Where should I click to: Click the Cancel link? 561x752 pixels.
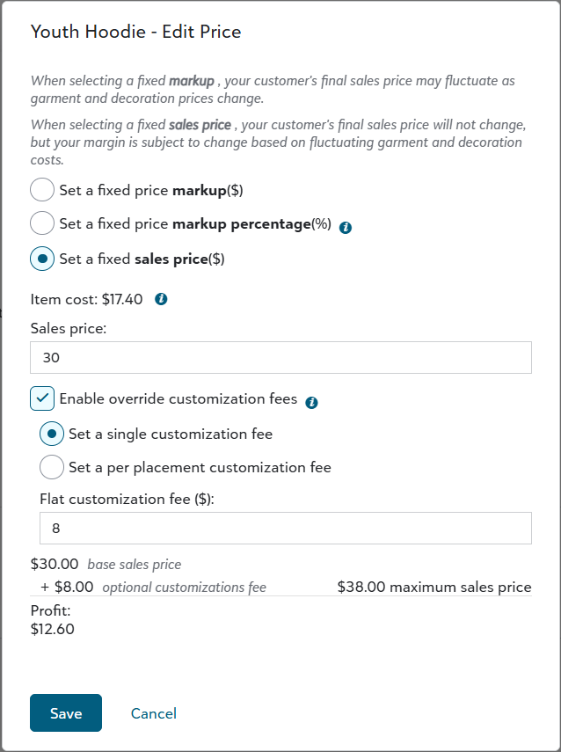[154, 713]
